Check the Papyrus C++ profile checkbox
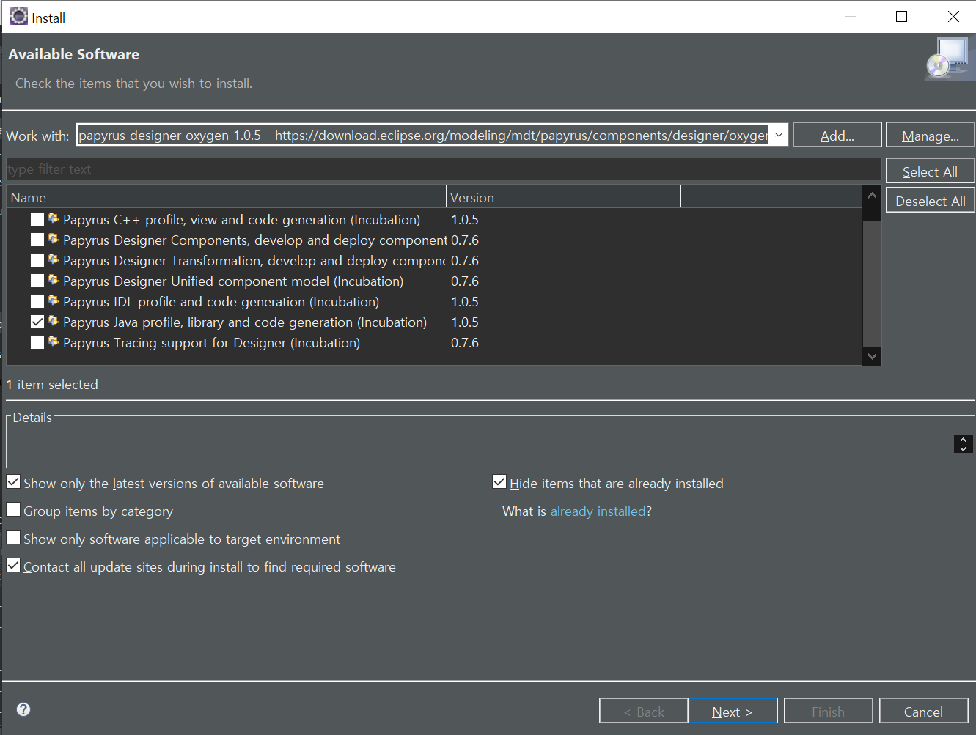This screenshot has width=976, height=735. 37,219
